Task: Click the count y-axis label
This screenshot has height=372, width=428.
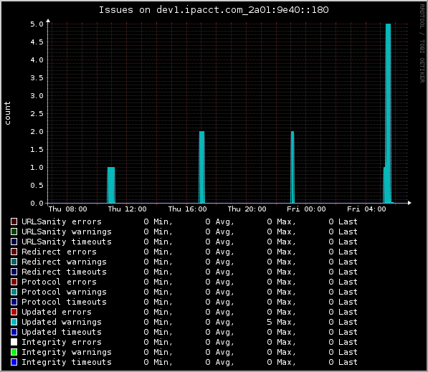Action: [x=7, y=113]
